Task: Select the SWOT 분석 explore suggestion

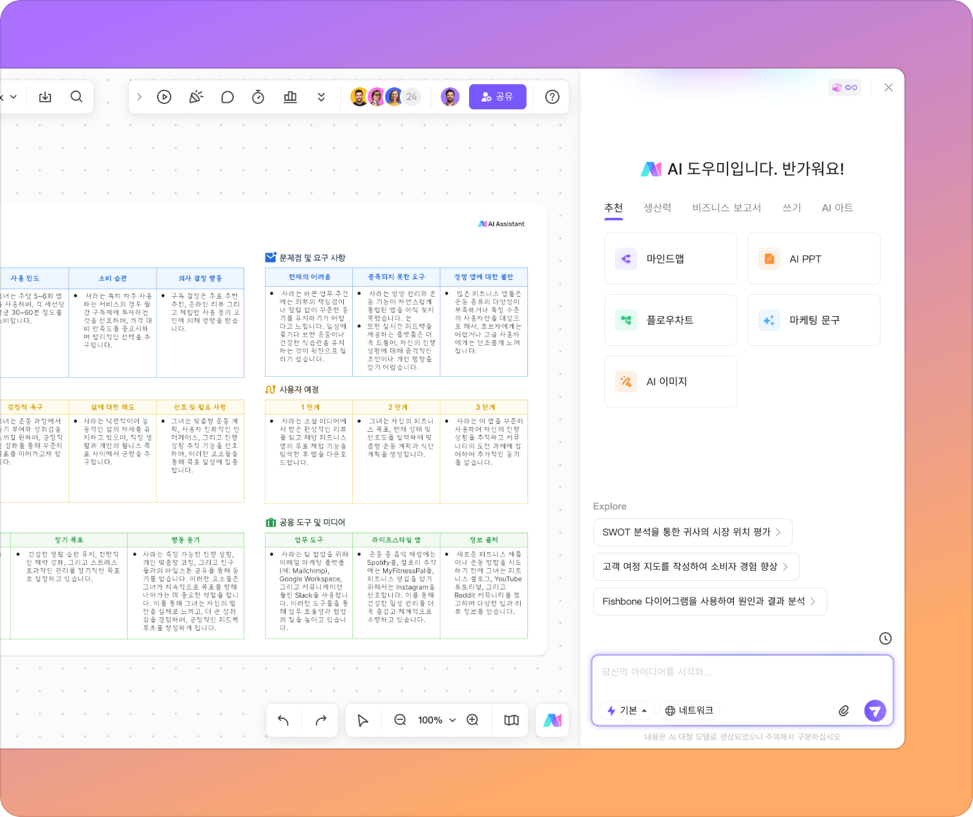Action: 693,532
